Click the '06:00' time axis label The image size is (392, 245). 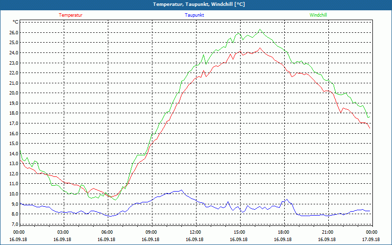(106, 232)
